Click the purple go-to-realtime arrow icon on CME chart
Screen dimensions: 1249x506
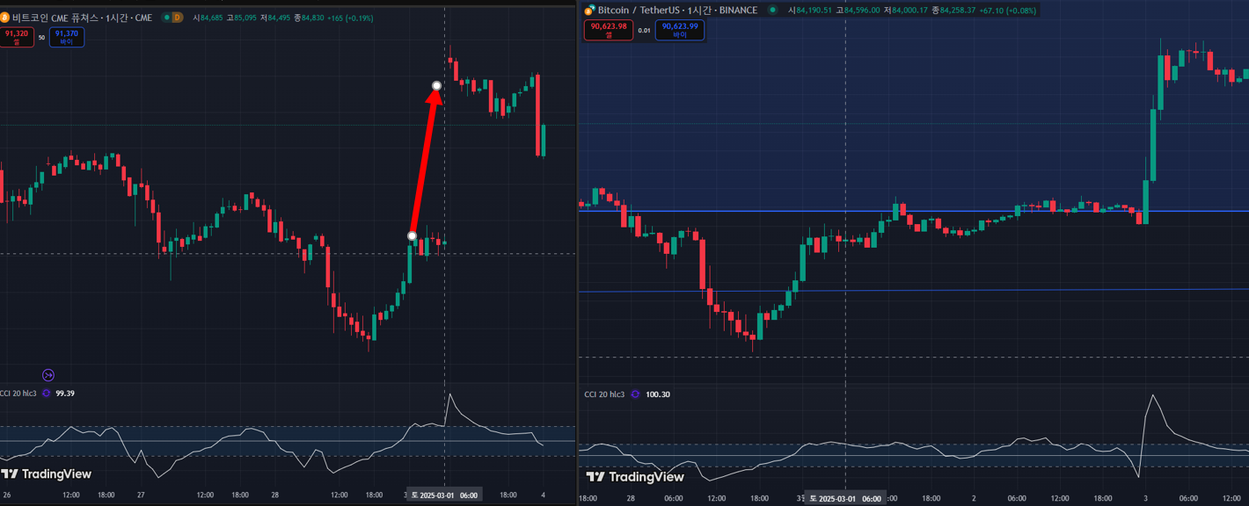[48, 375]
